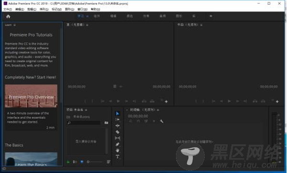The height and width of the screenshot is (173, 287).
Task: Show the workspace overflow chevron menu
Action: coord(211,16)
